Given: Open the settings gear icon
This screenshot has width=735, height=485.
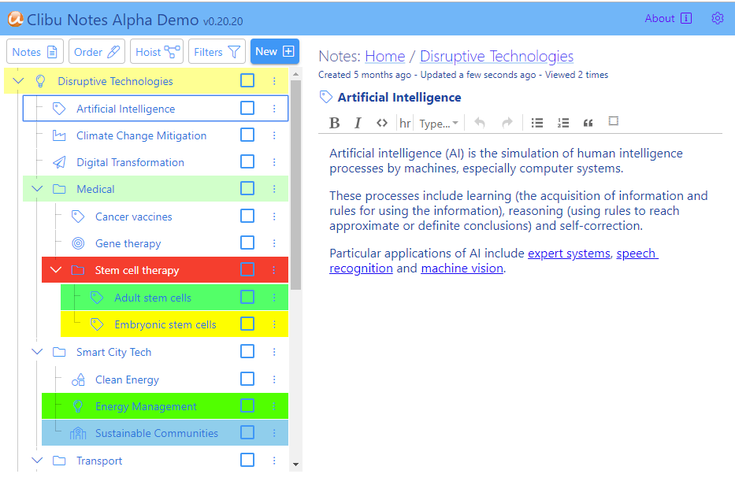Looking at the screenshot, I should click(717, 18).
